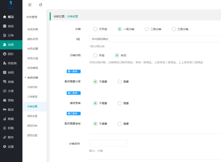Click the 默认：分销 hint text
Screen dimensions: 221x162
(x=96, y=151)
